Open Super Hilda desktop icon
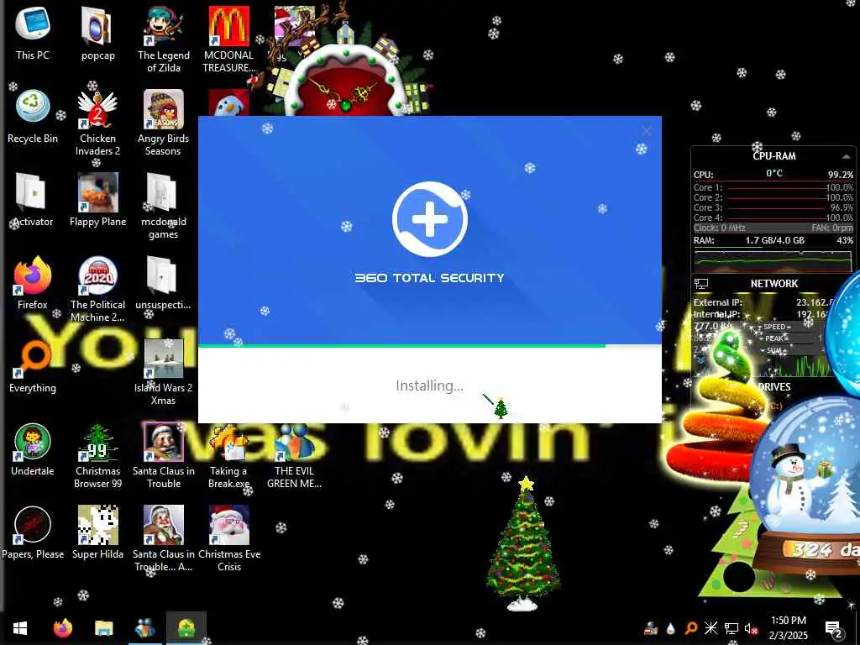 [97, 532]
